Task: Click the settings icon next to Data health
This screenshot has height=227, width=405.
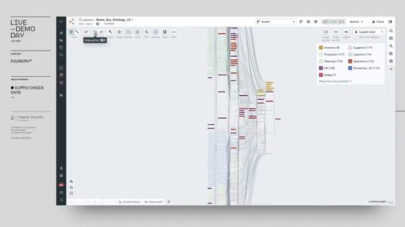Action: tap(169, 202)
